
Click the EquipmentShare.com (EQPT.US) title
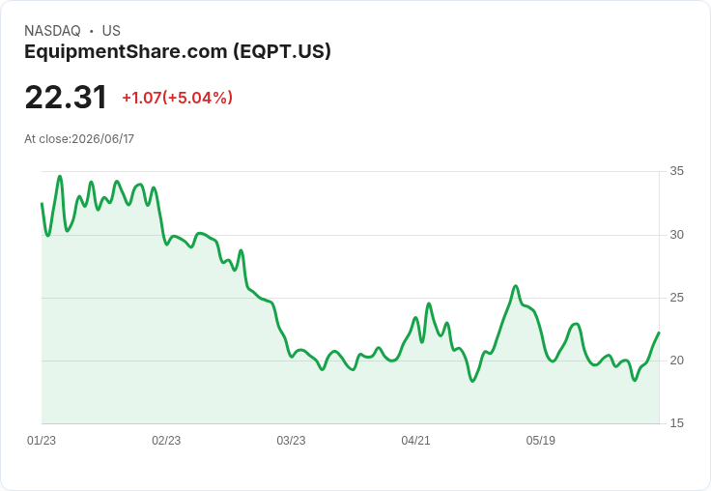click(178, 52)
